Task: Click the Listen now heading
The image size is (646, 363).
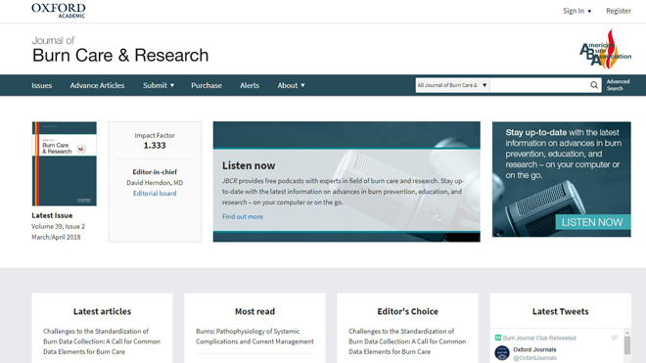Action: coord(249,165)
